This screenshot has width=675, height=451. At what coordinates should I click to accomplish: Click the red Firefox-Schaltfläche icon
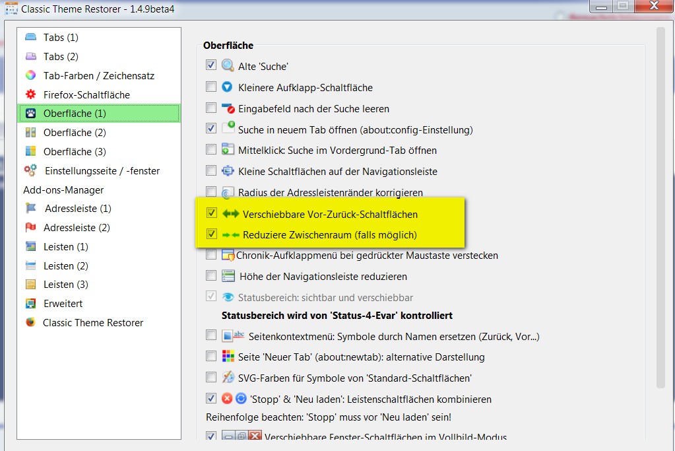click(30, 94)
